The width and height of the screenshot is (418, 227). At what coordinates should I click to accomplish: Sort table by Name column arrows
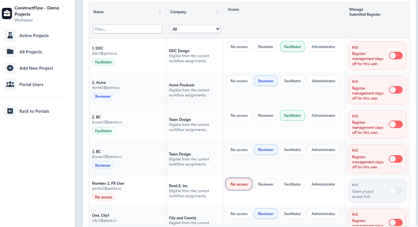(160, 12)
